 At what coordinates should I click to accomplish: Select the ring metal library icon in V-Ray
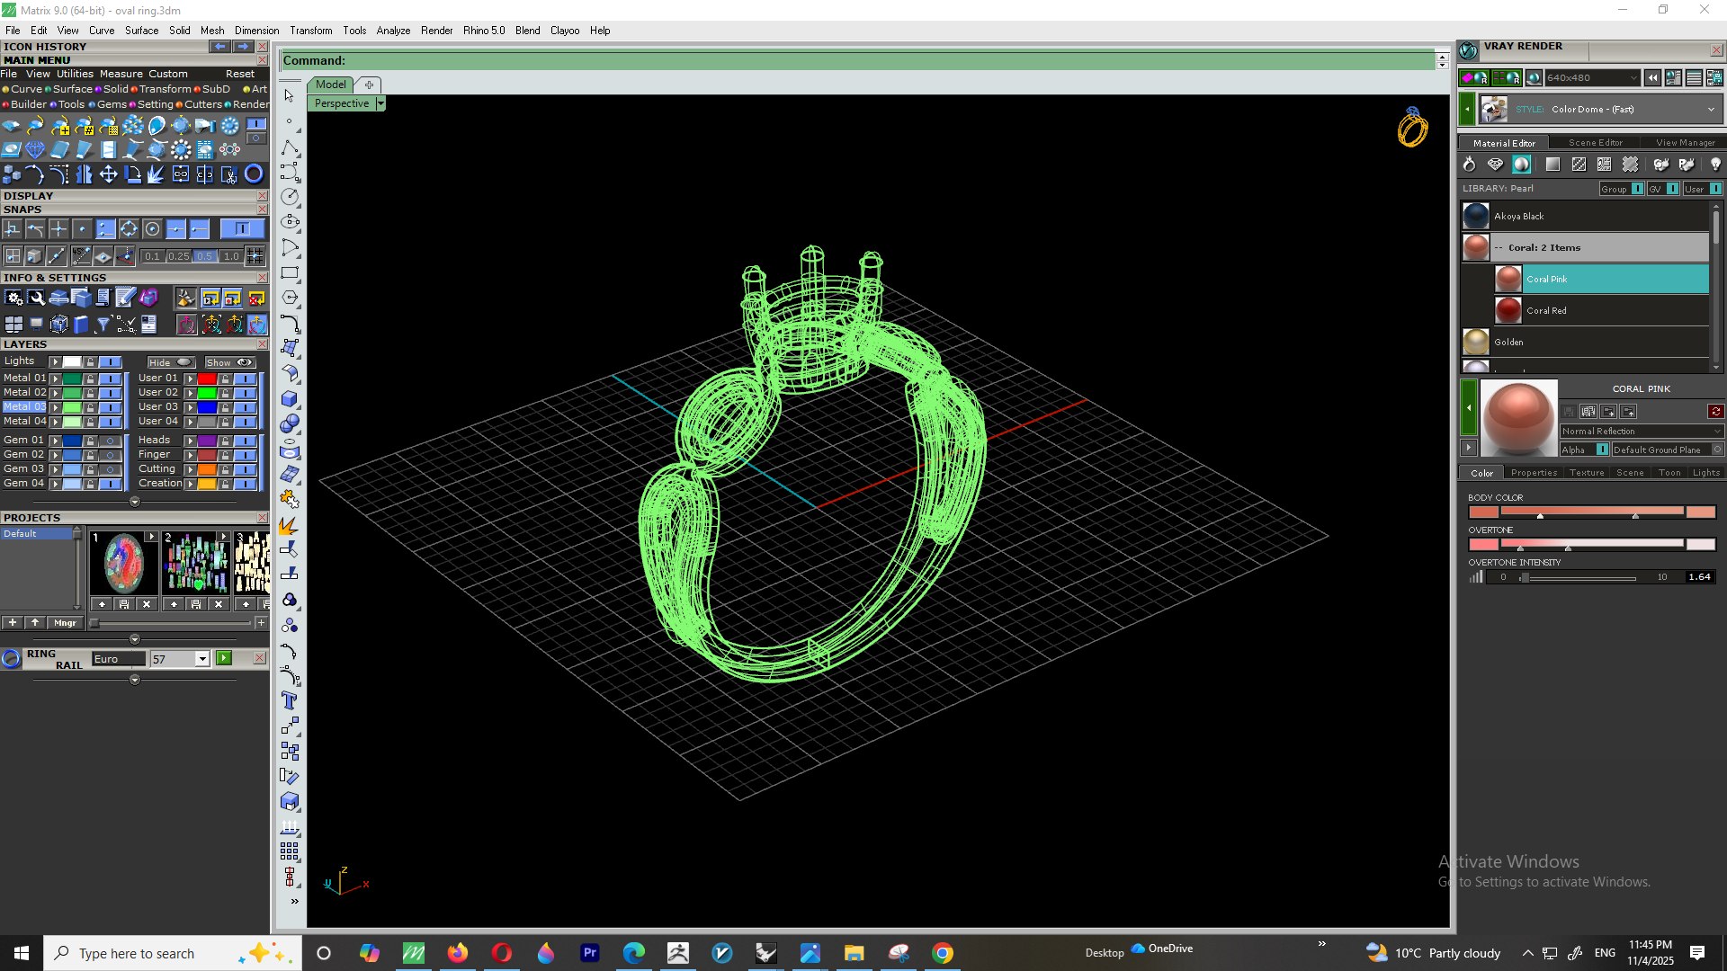pos(1469,165)
